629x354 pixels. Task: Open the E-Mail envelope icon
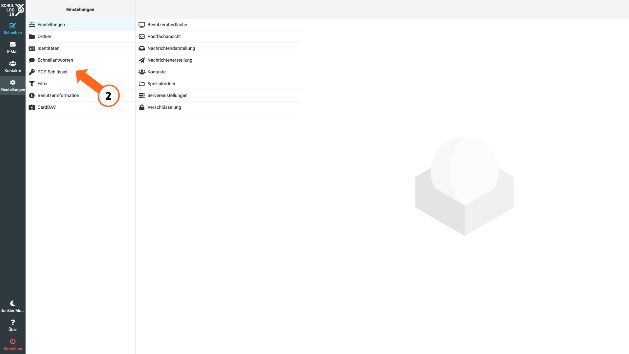coord(13,45)
